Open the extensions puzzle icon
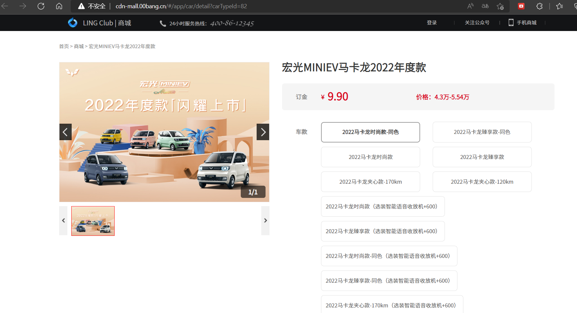This screenshot has height=313, width=577. click(539, 6)
